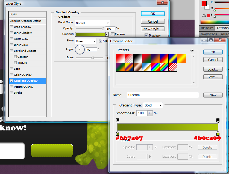Toggle the Reverse gradient checkbox
Screen dimensions: 229x174
click(113, 34)
